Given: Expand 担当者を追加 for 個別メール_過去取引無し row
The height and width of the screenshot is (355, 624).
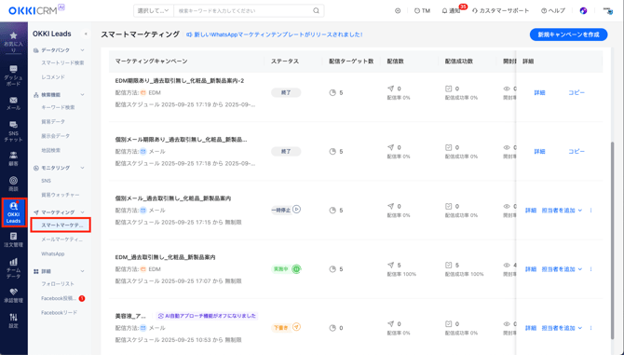Looking at the screenshot, I should [x=562, y=211].
